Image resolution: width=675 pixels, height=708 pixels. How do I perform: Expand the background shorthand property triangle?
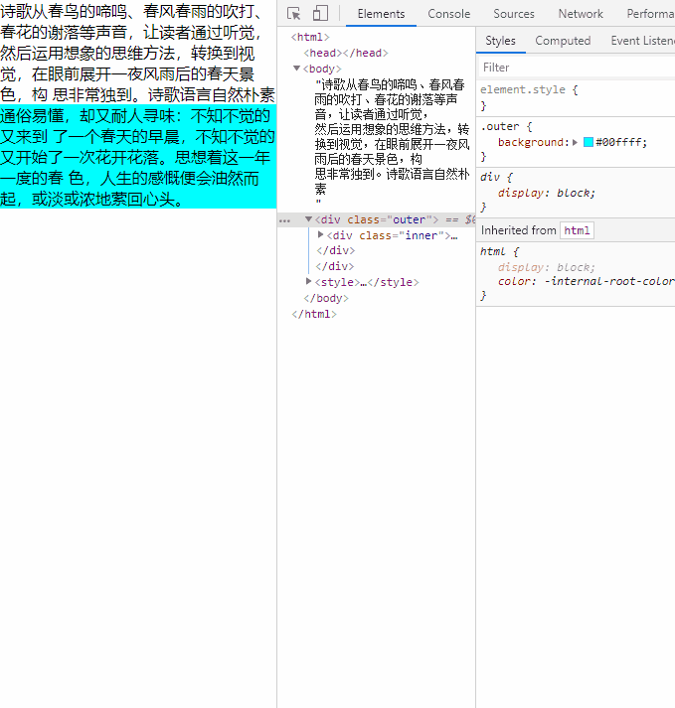coord(575,142)
